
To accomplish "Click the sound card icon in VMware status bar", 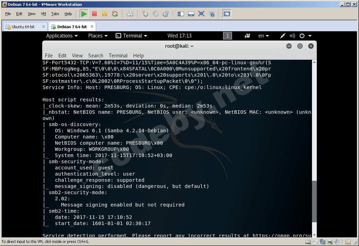I will [337, 242].
